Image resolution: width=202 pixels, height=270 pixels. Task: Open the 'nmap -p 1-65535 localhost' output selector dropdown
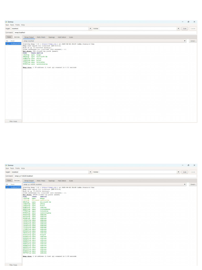[x=185, y=184]
